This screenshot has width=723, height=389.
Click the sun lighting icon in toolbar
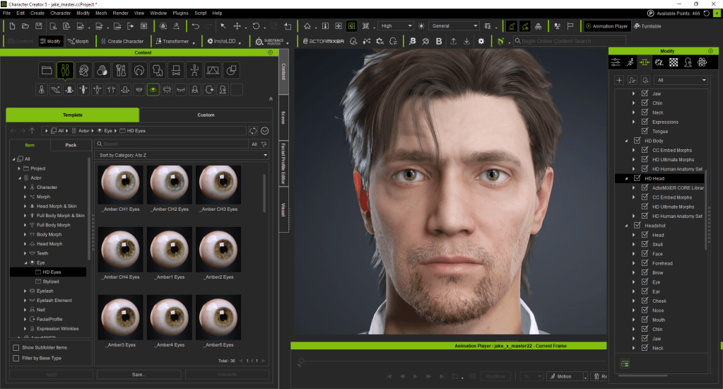coord(421,26)
